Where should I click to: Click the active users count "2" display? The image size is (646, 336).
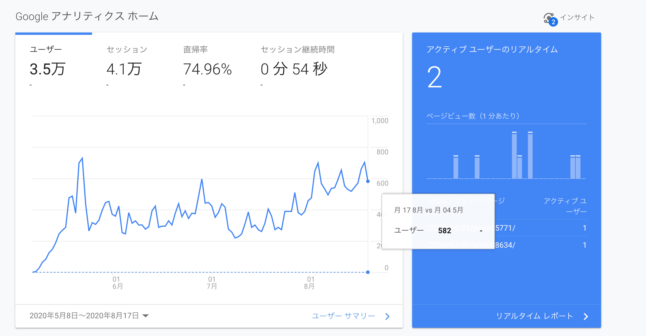point(434,77)
